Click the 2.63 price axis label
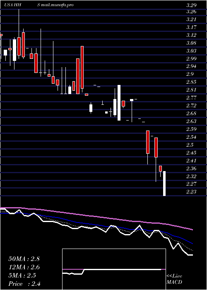Image resolution: width=207 pixels, height=290 pixels. [191, 121]
